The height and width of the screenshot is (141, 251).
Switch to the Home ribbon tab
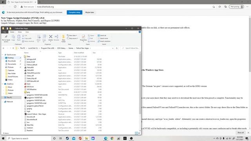(x=12, y=32)
